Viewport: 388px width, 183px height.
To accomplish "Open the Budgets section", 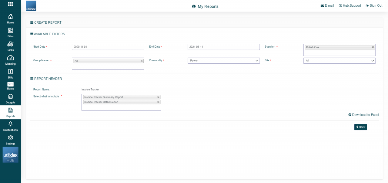I will coord(10,98).
